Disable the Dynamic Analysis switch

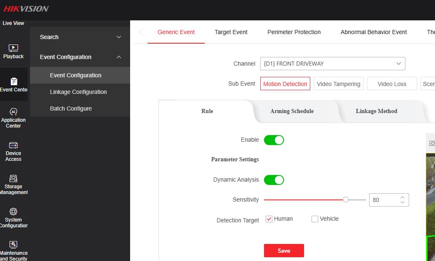click(x=274, y=180)
